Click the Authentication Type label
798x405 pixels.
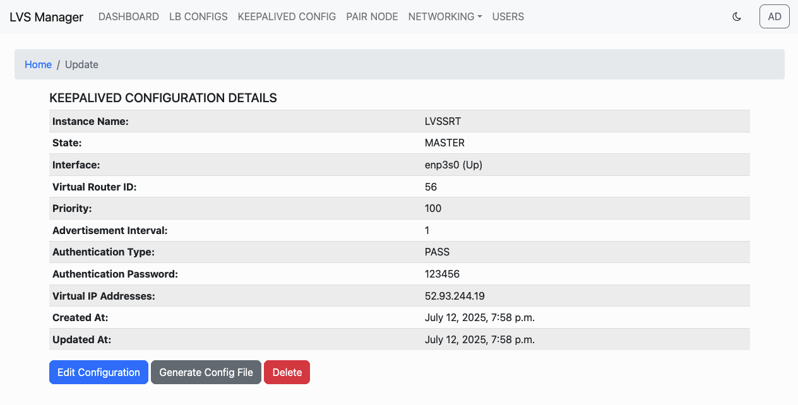pyautogui.click(x=104, y=252)
